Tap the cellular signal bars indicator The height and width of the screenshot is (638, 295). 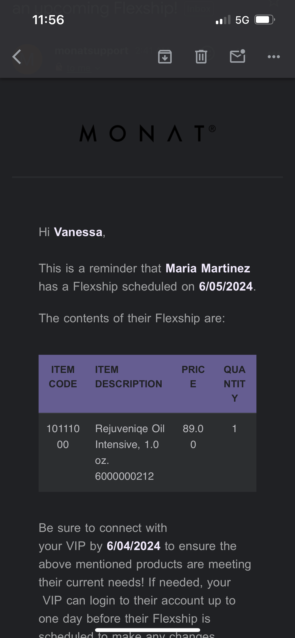tap(223, 20)
